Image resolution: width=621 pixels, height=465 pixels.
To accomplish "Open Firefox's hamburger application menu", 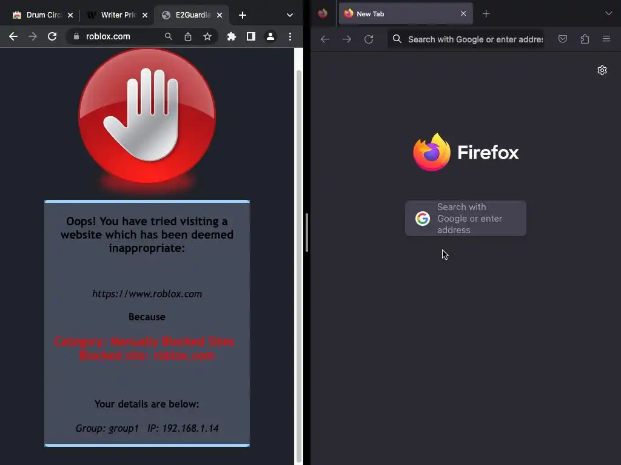I will 606,39.
